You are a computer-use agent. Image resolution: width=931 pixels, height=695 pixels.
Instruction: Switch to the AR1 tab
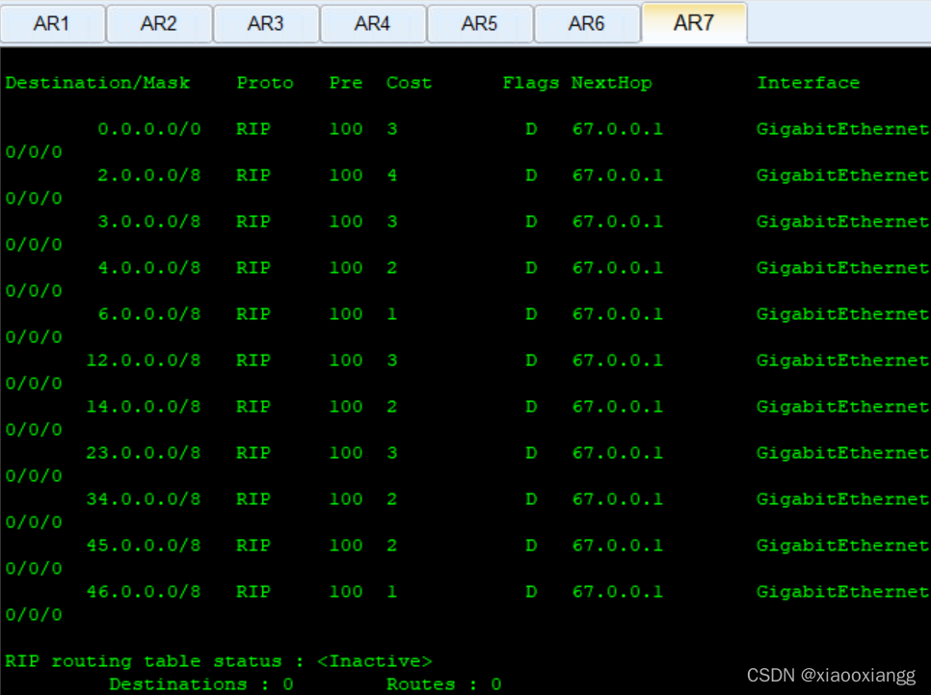[52, 23]
